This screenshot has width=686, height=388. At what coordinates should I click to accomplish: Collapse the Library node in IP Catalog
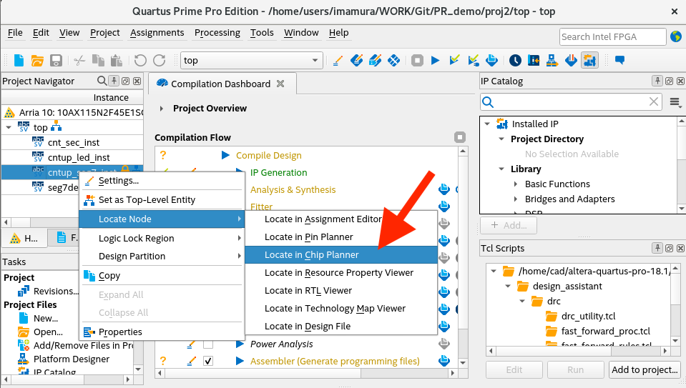click(x=502, y=169)
